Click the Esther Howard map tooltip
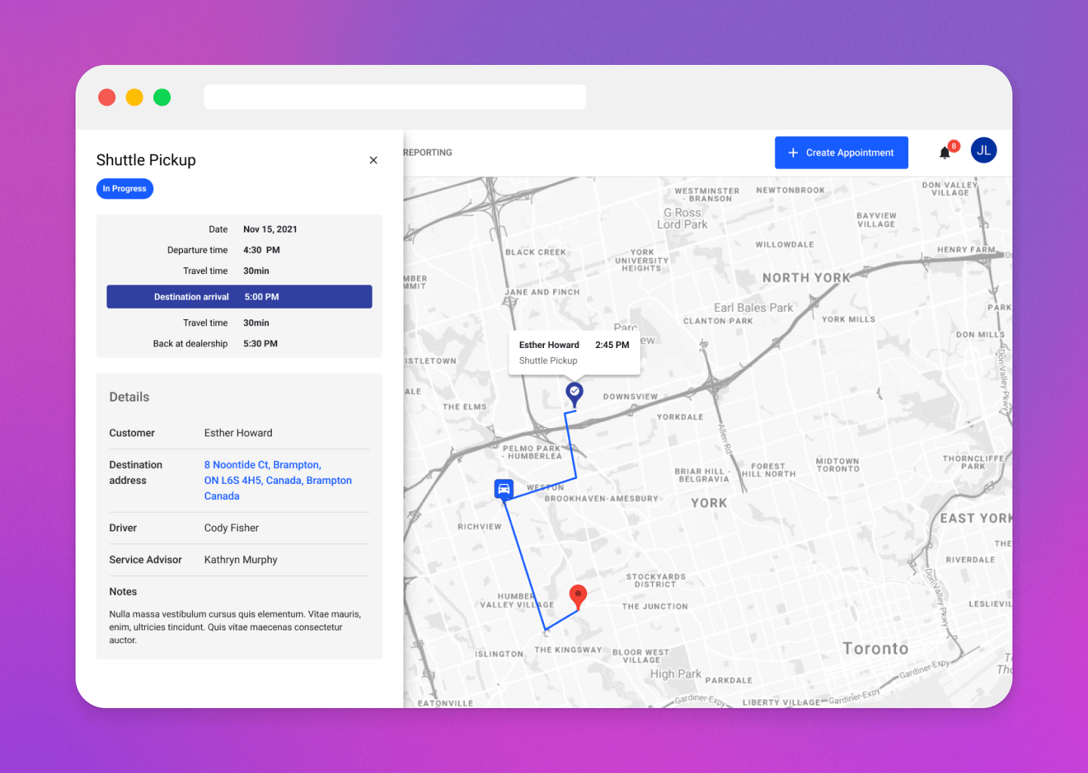1088x773 pixels. point(574,353)
